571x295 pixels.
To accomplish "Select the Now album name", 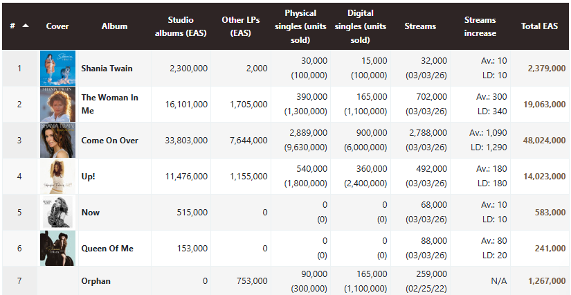I will [90, 213].
